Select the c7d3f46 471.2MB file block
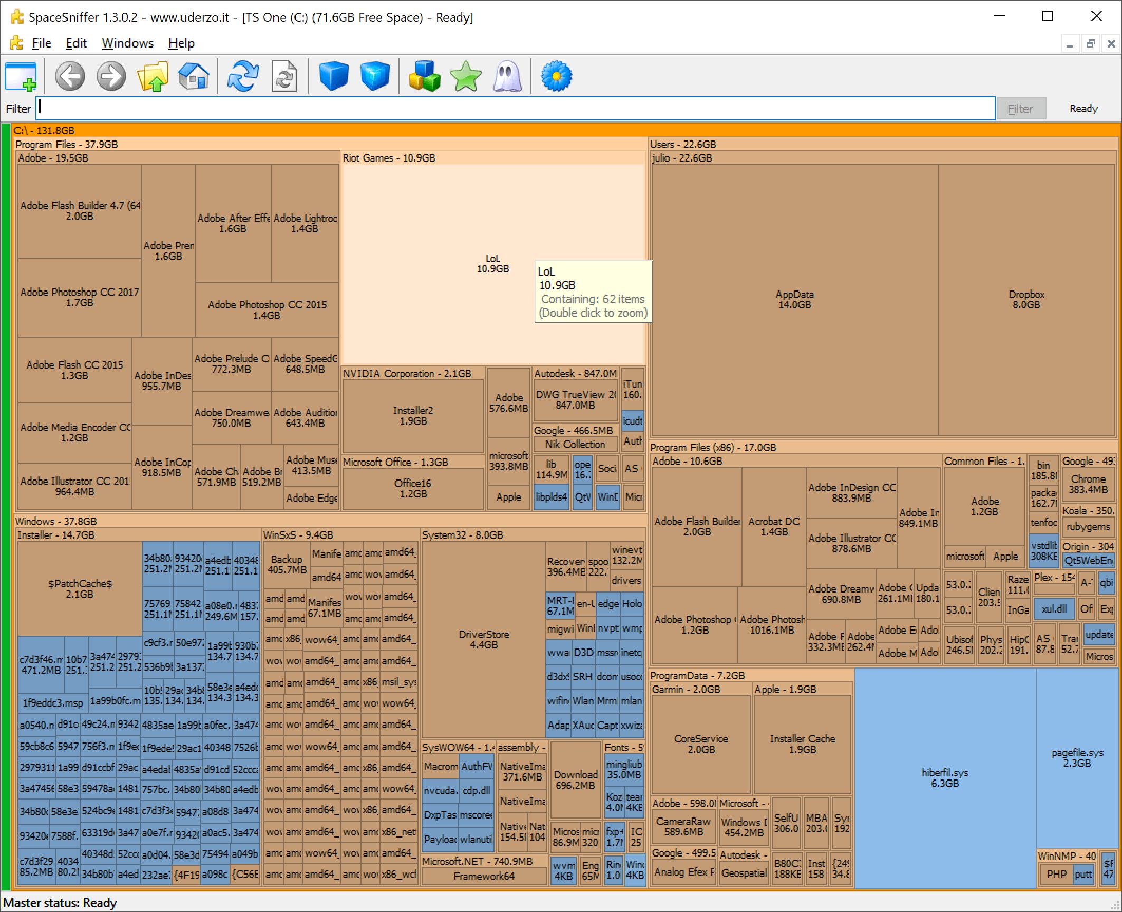The width and height of the screenshot is (1122, 912). (x=41, y=665)
